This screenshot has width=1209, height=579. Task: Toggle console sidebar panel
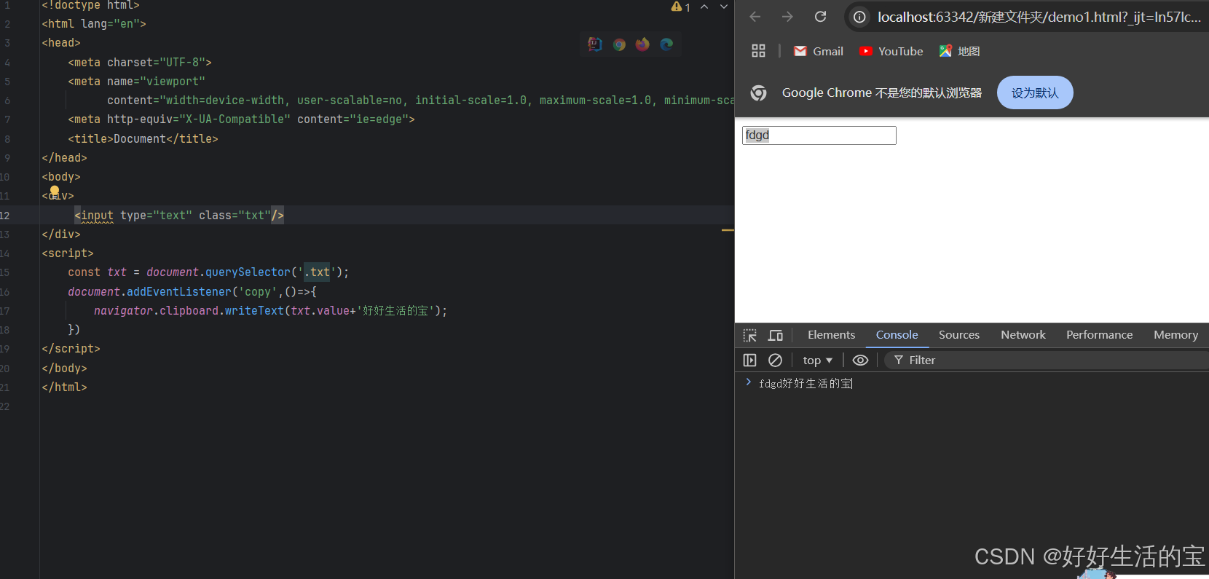(x=749, y=361)
